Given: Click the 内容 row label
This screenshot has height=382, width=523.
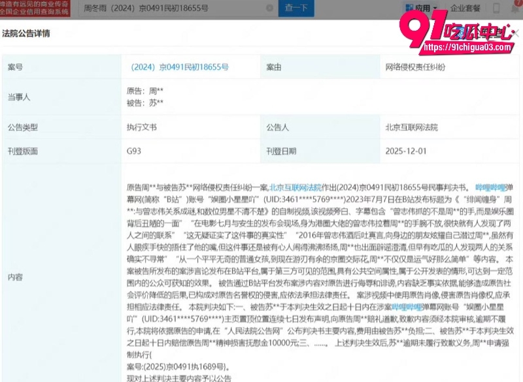Looking at the screenshot, I should (15, 277).
